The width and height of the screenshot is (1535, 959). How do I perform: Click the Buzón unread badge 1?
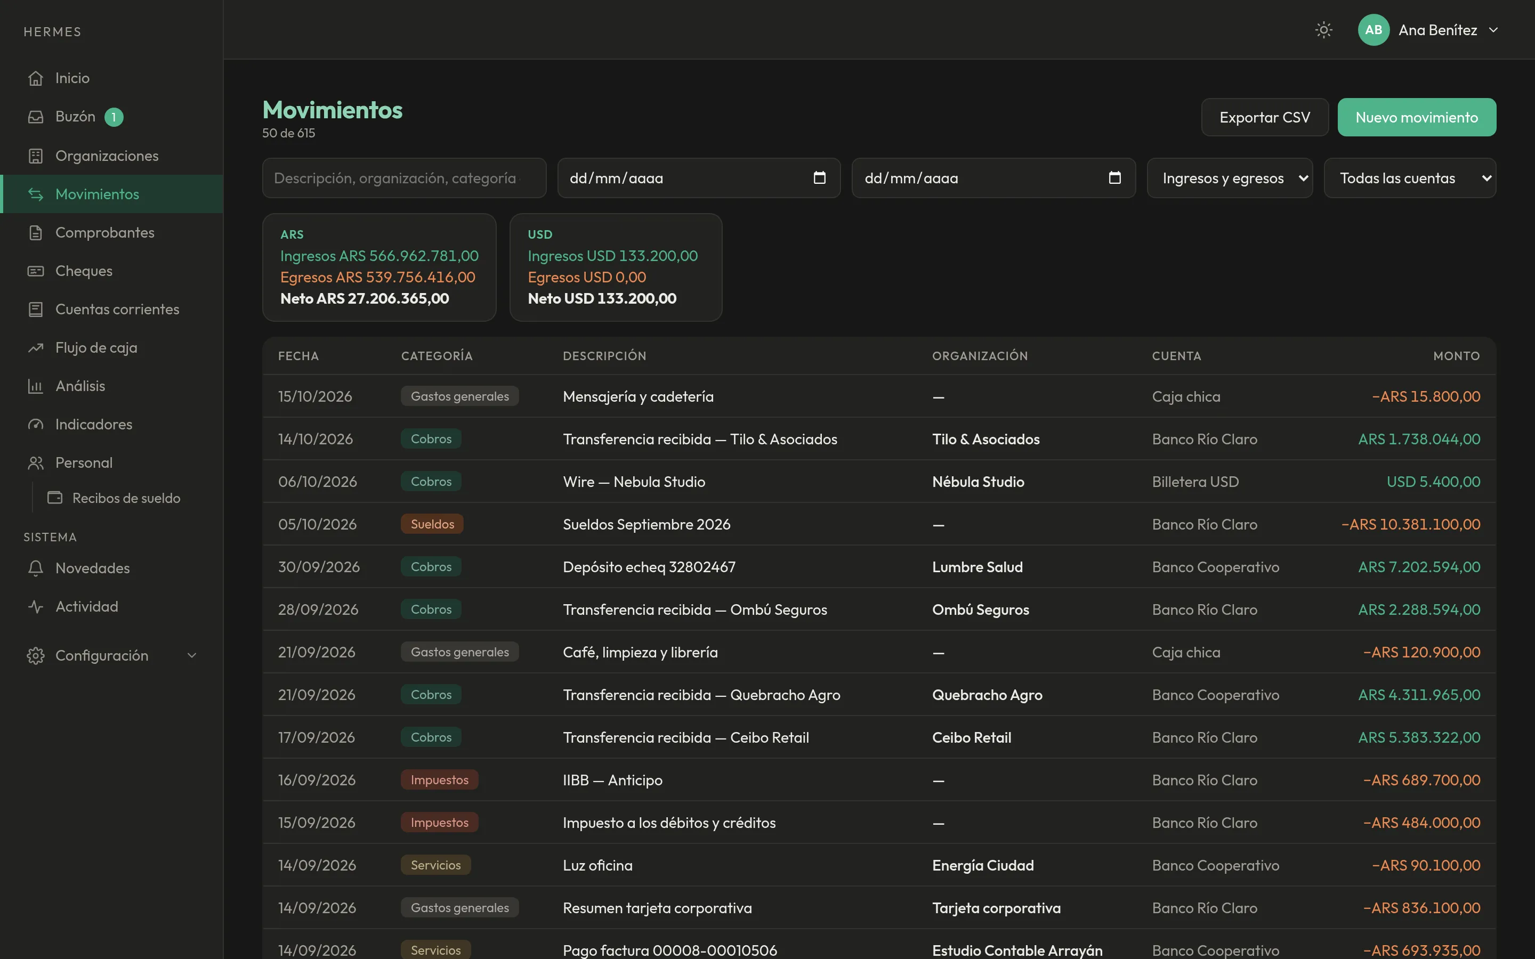pos(114,117)
